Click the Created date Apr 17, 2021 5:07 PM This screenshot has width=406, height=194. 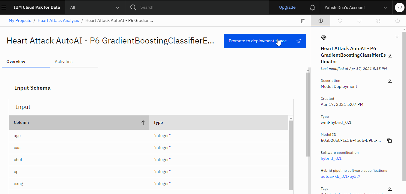[342, 104]
